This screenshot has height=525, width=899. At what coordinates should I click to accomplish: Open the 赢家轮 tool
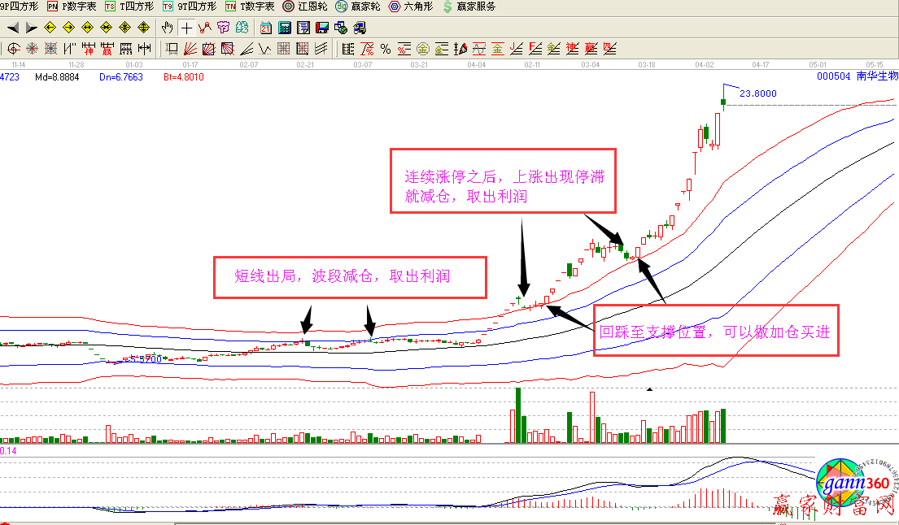coord(358,7)
